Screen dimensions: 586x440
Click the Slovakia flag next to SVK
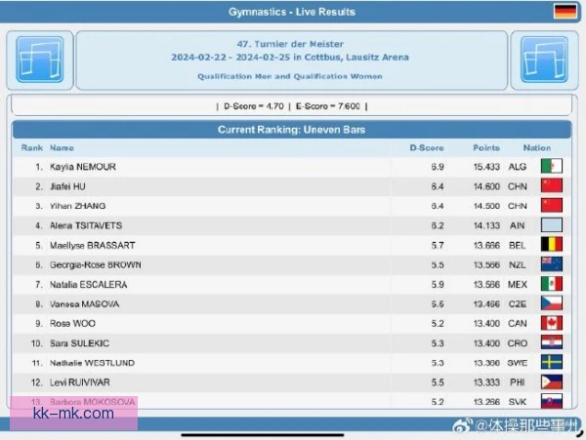pyautogui.click(x=552, y=401)
